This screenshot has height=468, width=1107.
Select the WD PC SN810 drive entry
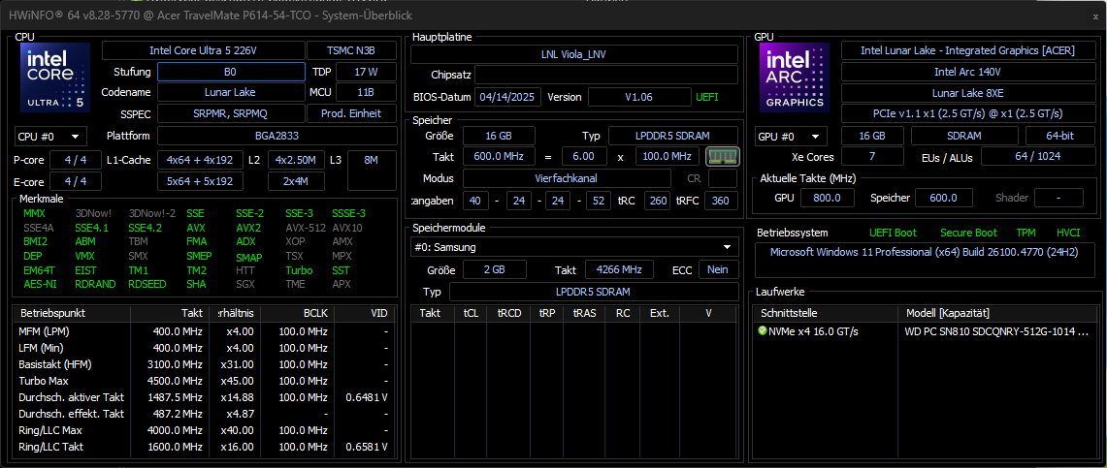click(927, 331)
